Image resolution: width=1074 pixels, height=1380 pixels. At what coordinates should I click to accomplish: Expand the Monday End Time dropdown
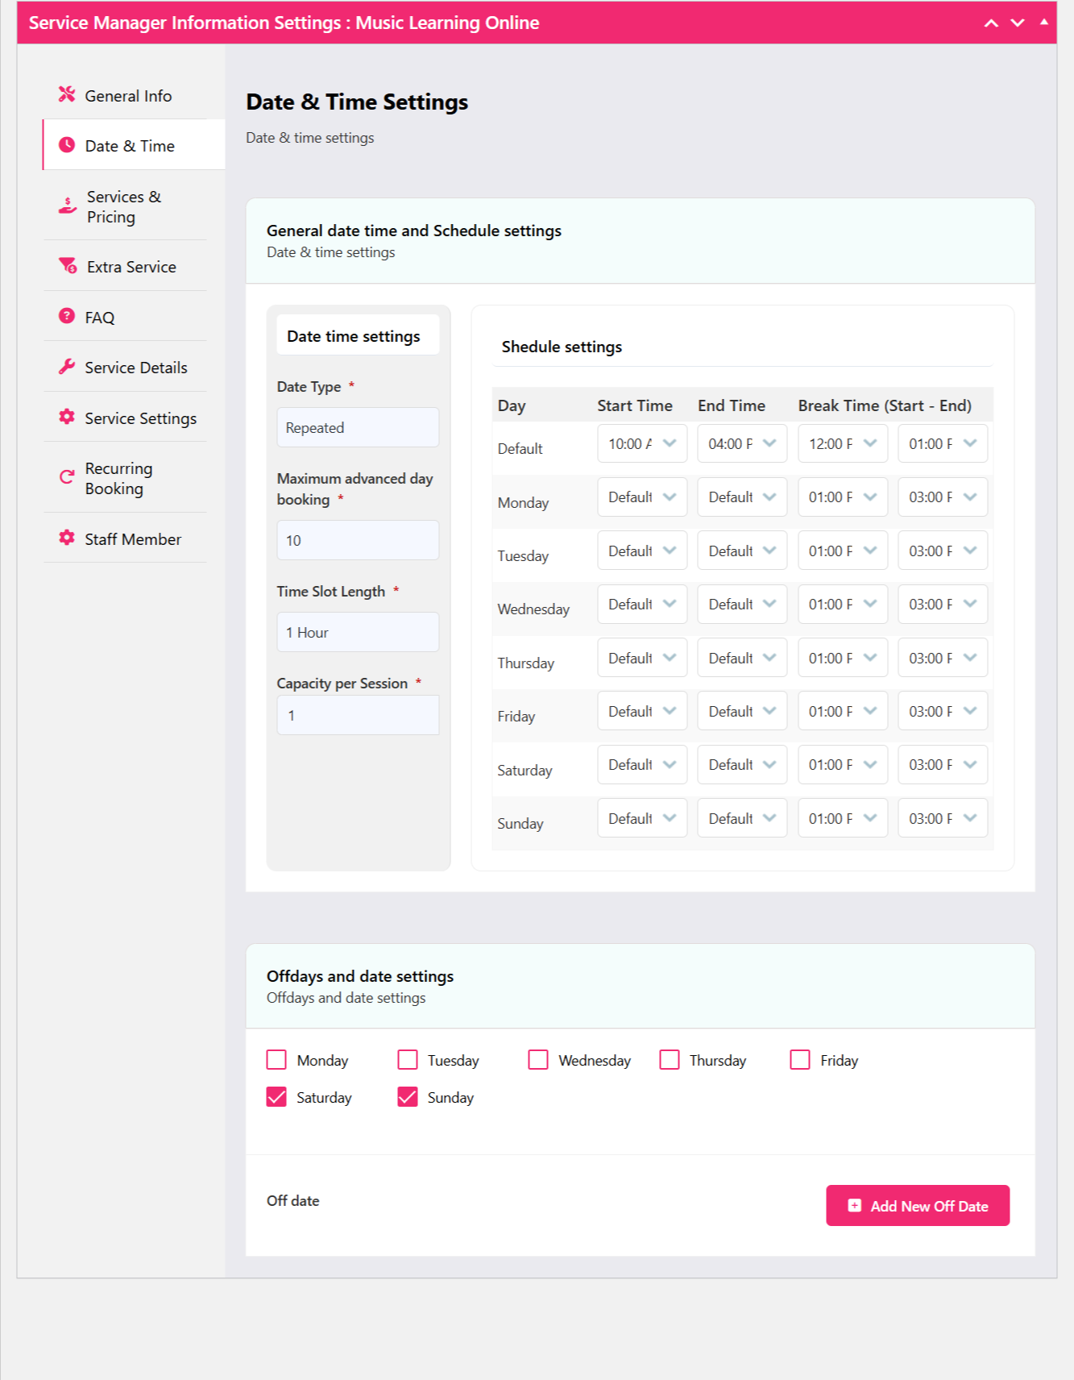click(x=741, y=497)
